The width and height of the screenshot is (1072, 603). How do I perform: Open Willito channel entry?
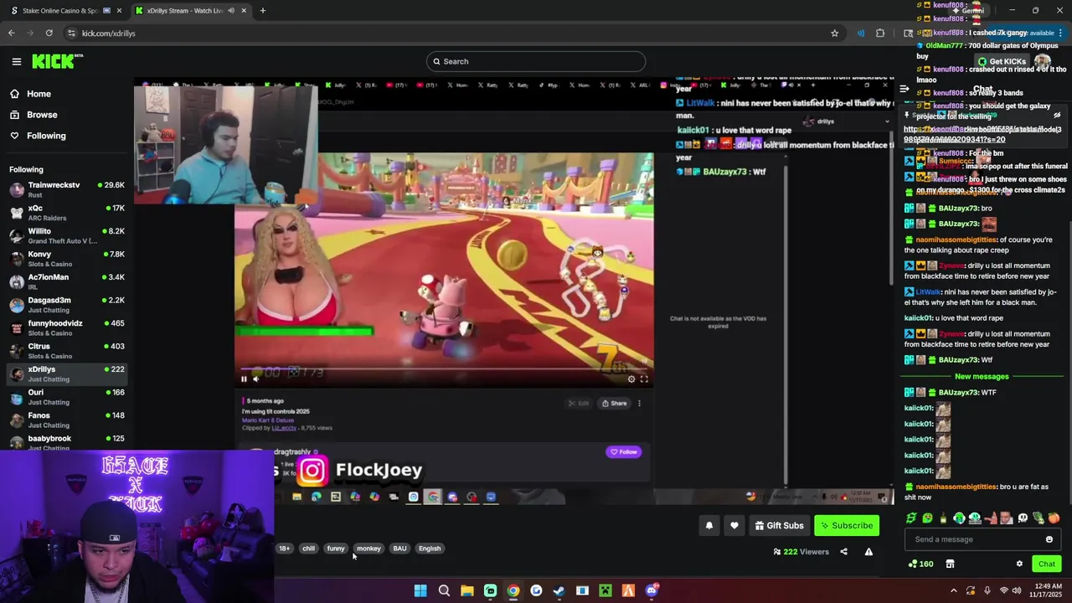(x=67, y=235)
